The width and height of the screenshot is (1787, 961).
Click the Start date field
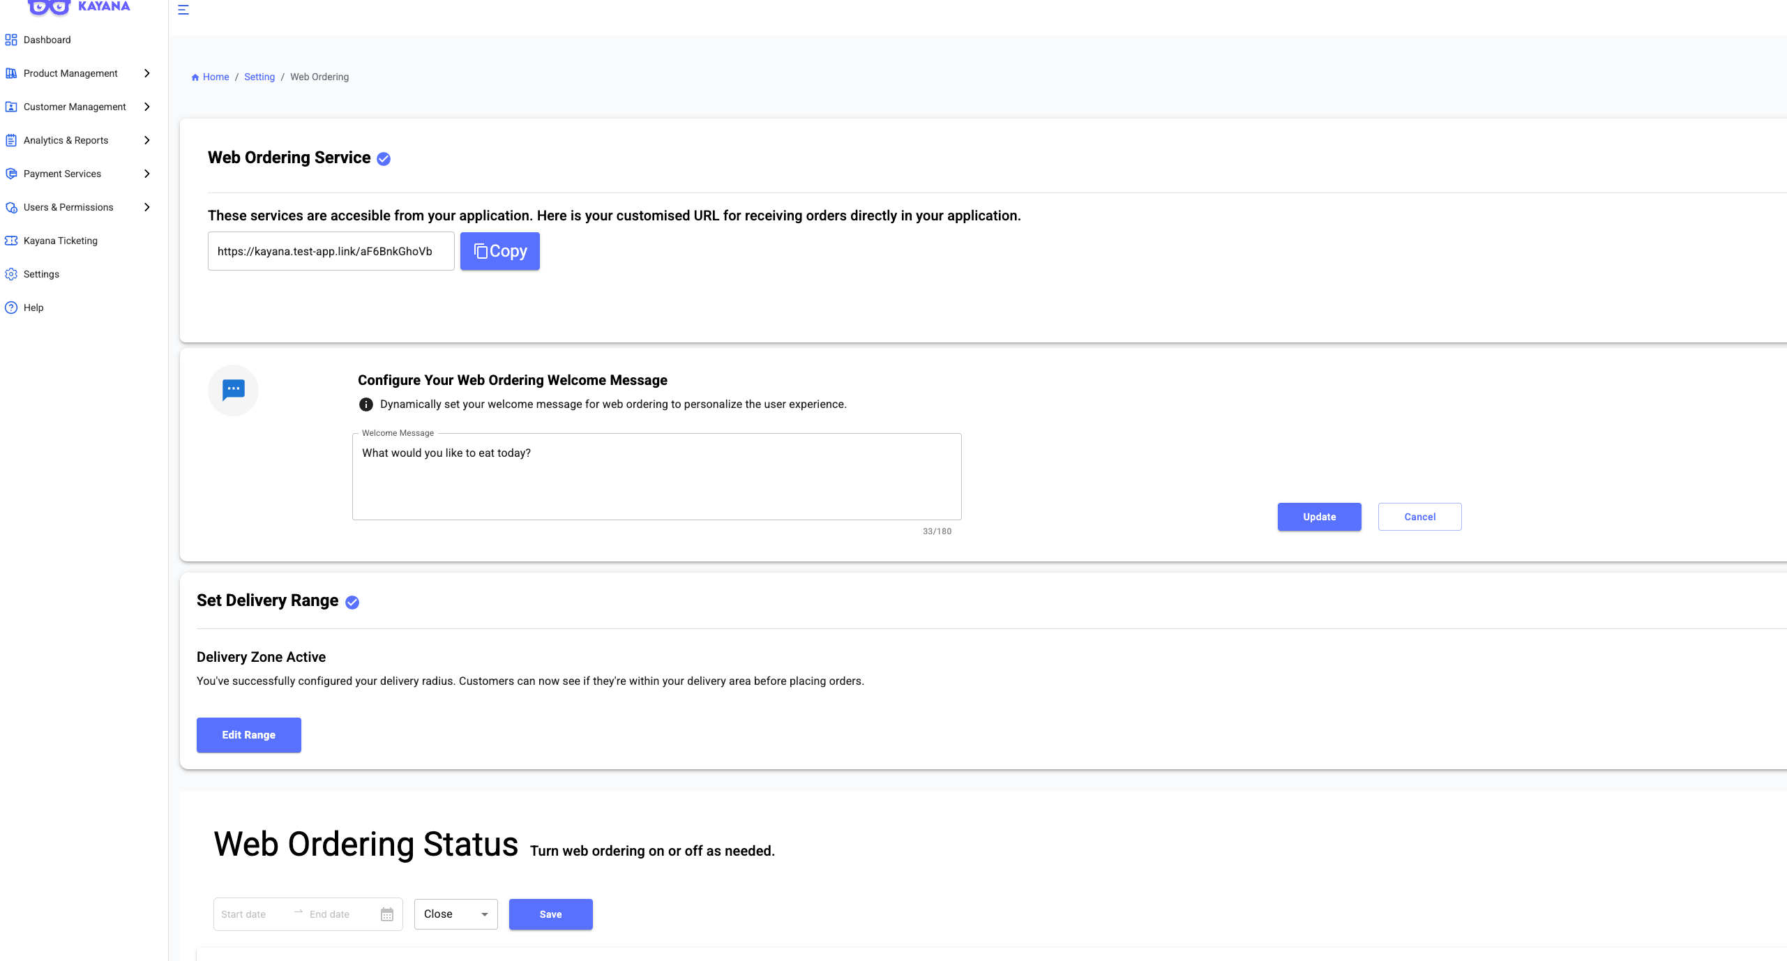point(253,914)
